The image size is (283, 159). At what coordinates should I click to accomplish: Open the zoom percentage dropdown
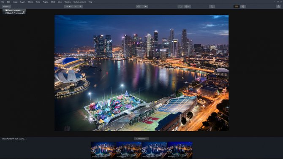click(x=68, y=6)
